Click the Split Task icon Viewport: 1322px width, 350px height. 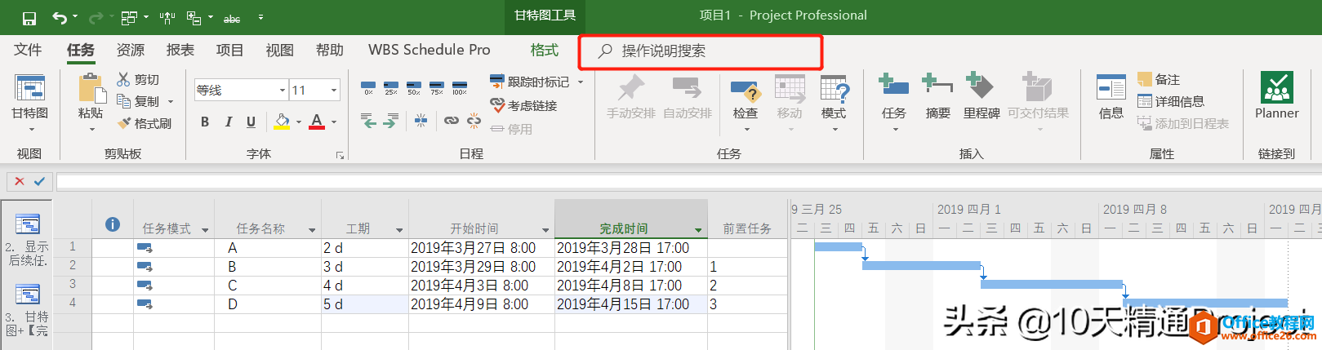(x=421, y=122)
